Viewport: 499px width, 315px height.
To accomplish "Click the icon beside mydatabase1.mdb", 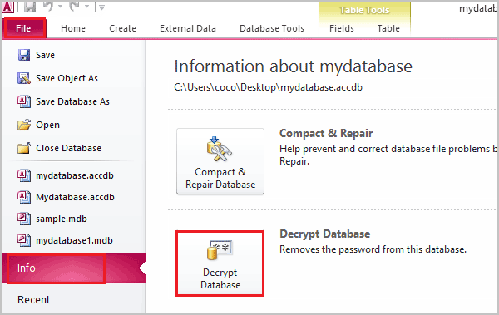I will tap(24, 240).
